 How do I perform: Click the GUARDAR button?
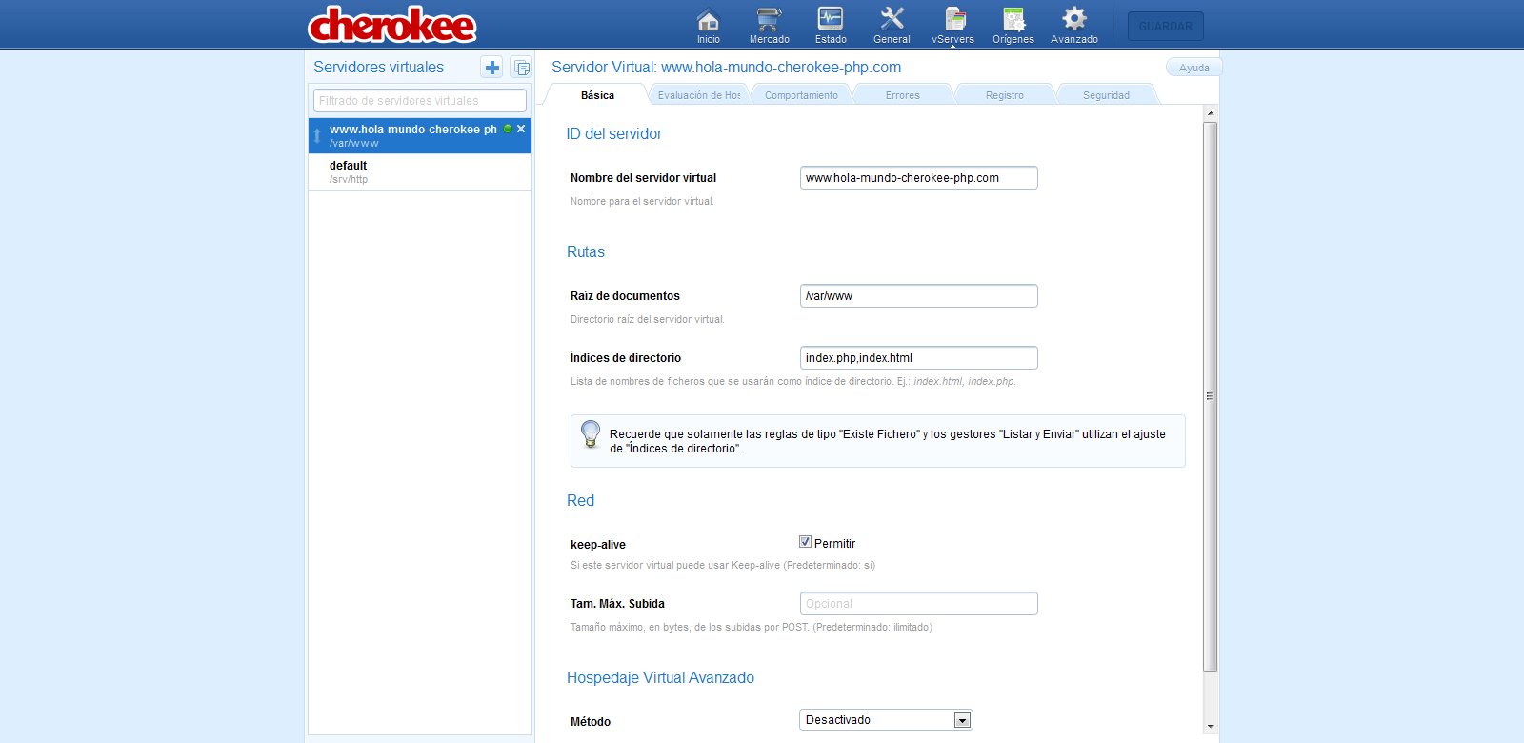1166,26
